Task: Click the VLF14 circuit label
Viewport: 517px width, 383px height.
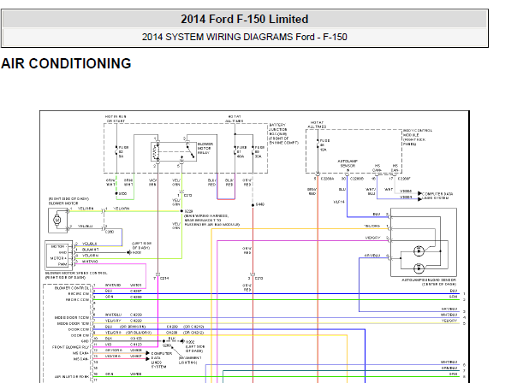Action: click(x=339, y=202)
